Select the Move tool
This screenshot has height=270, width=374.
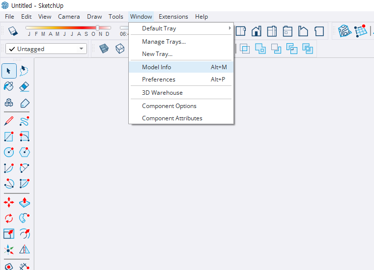pos(9,202)
